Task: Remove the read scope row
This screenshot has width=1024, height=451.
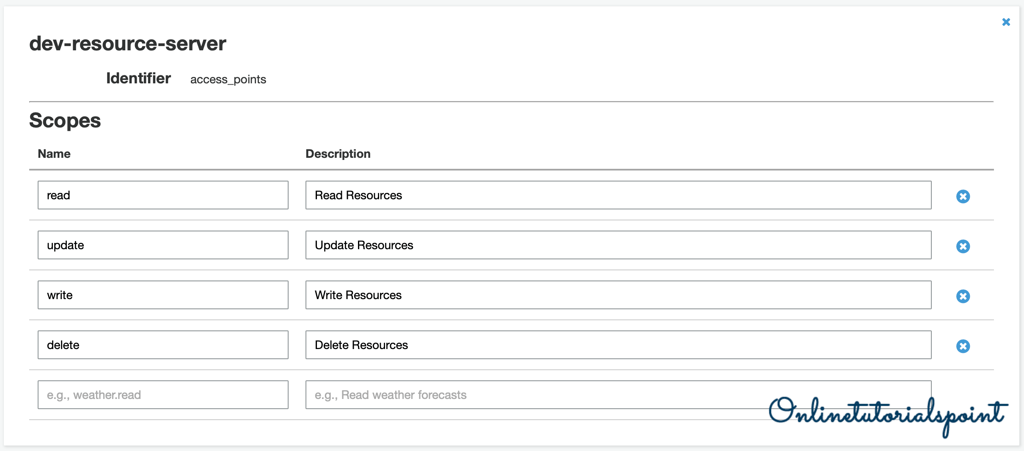Action: (963, 196)
